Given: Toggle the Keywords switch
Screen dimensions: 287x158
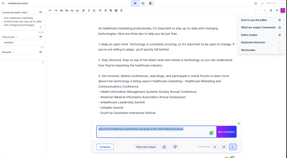Looking at the screenshot, I should point(41,52).
